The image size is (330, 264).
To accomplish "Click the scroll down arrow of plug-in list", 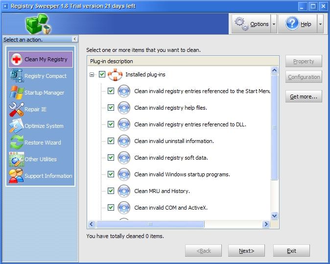I will [x=275, y=216].
